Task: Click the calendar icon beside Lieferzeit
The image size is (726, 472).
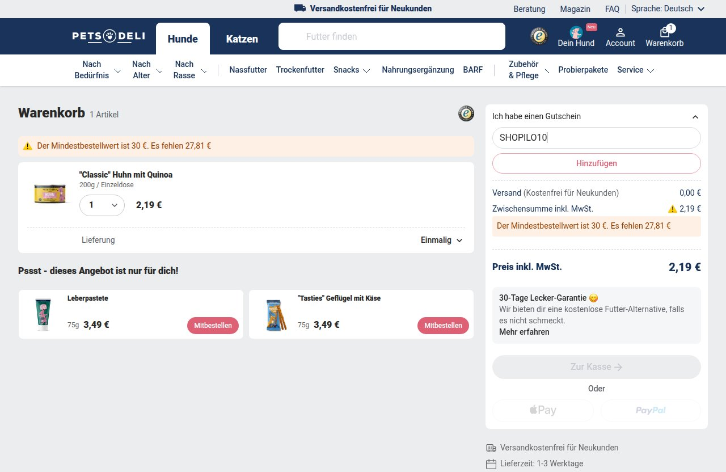Action: (491, 464)
